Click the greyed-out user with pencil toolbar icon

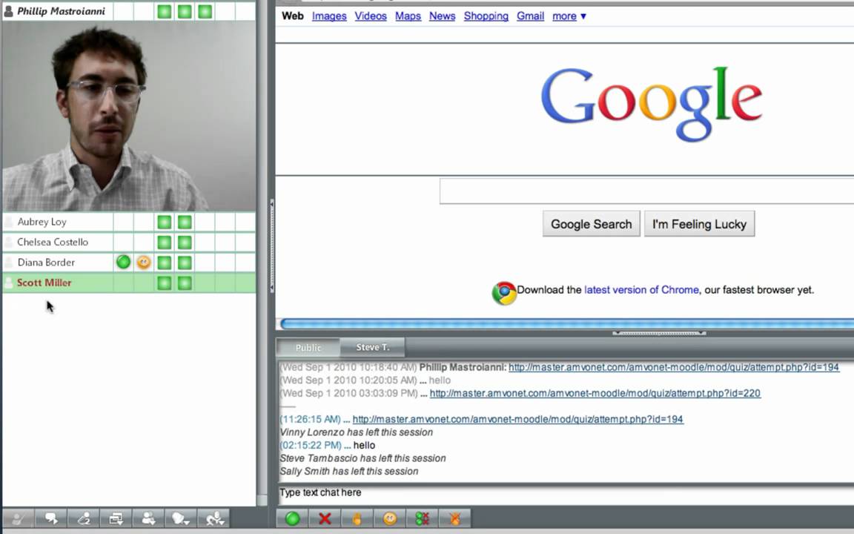[19, 518]
